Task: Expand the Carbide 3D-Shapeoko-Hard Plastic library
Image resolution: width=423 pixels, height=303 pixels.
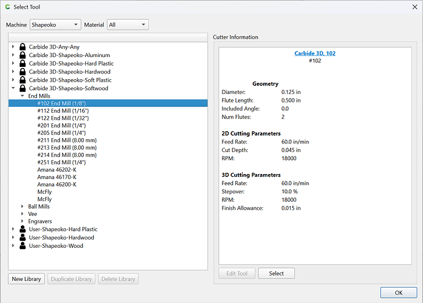Action: tap(13, 63)
